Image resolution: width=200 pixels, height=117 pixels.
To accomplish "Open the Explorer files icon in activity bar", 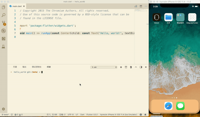I will click(3, 7).
